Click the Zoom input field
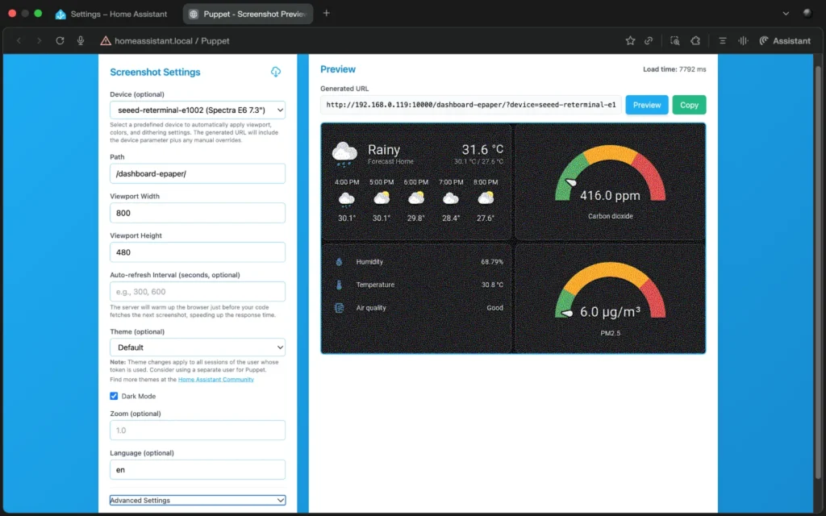This screenshot has width=826, height=516. [x=198, y=431]
